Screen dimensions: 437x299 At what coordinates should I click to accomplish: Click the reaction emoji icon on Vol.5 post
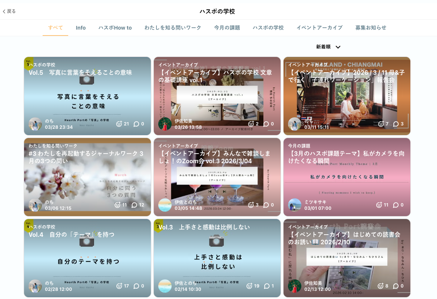[x=119, y=124]
